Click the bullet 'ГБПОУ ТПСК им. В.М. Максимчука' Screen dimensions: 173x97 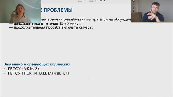[39, 73]
